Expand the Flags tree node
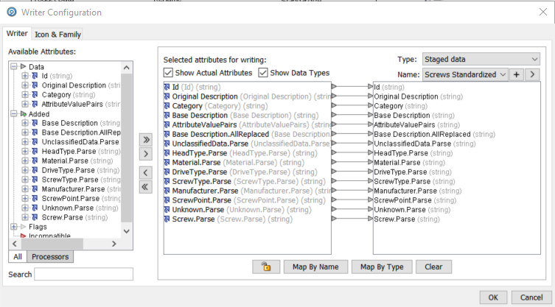Viewport: 555px width, 307px height. pos(13,227)
